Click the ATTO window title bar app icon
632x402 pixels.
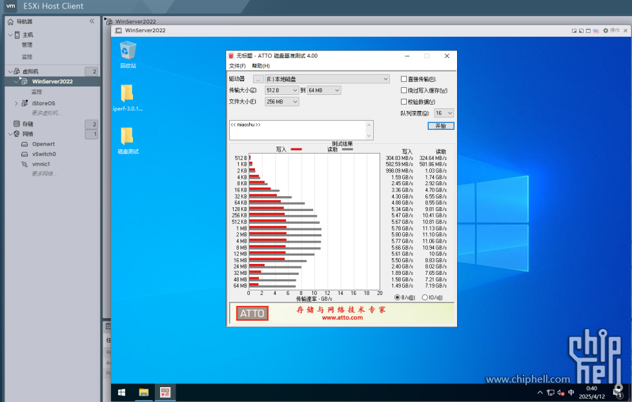[x=231, y=56]
